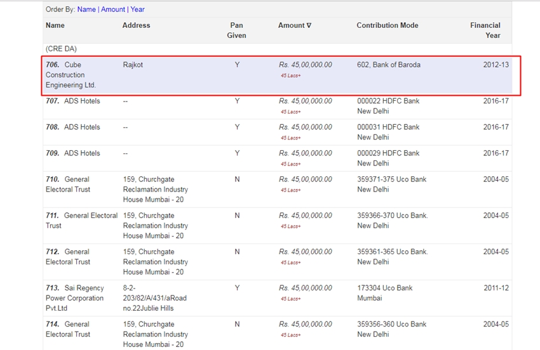The width and height of the screenshot is (540, 350).
Task: Click the 45 Lacs+ tag in row 706
Action: coord(290,76)
